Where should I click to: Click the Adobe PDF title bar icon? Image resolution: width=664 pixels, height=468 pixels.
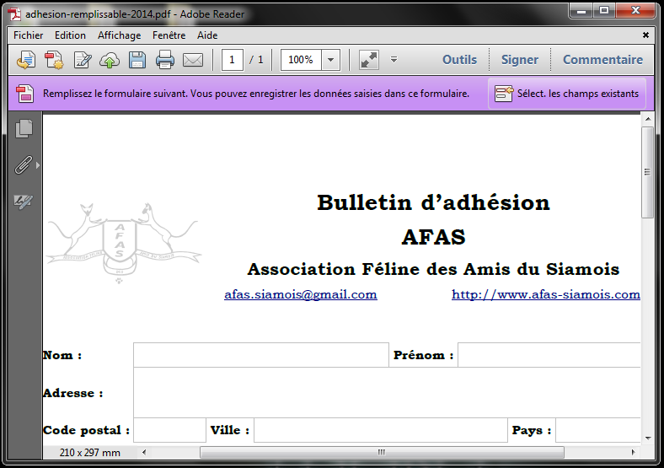point(14,14)
